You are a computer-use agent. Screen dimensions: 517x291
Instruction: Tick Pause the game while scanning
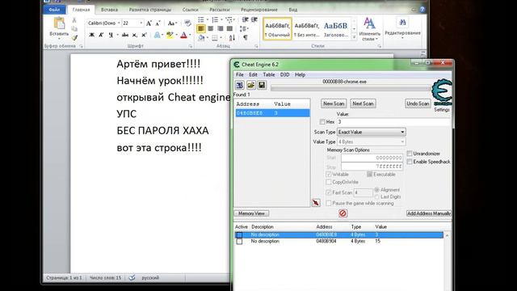coord(329,203)
